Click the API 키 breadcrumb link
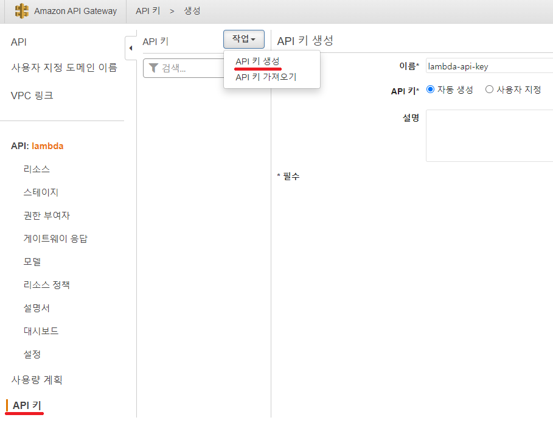The image size is (553, 423). tap(148, 11)
